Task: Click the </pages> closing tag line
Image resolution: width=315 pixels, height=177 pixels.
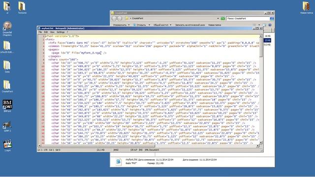Action: click(x=55, y=56)
